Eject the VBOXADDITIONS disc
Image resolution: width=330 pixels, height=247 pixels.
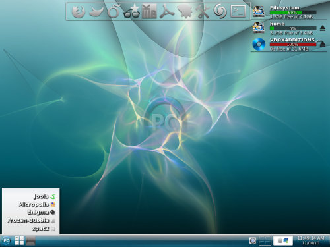coord(323,44)
